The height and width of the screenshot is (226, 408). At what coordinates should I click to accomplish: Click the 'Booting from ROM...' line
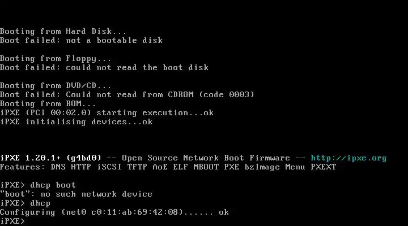(48, 104)
